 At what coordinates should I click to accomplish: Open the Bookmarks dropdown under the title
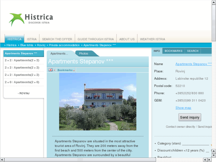point(66,70)
